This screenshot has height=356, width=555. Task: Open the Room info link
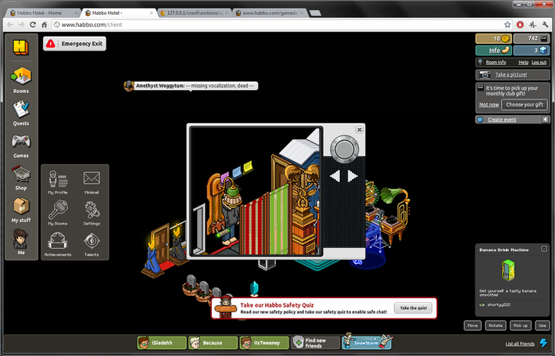point(496,63)
